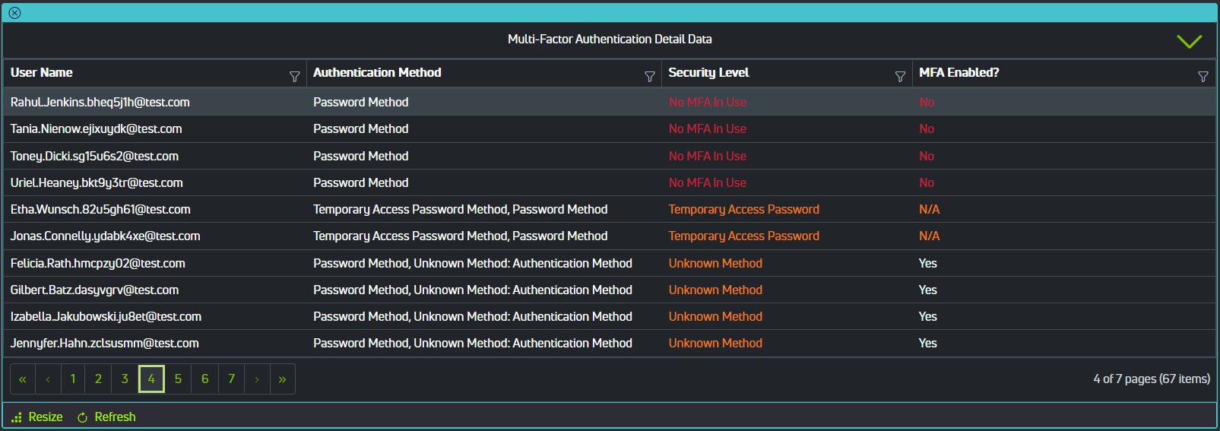Sort by the Security Level header
This screenshot has width=1220, height=431.
708,73
